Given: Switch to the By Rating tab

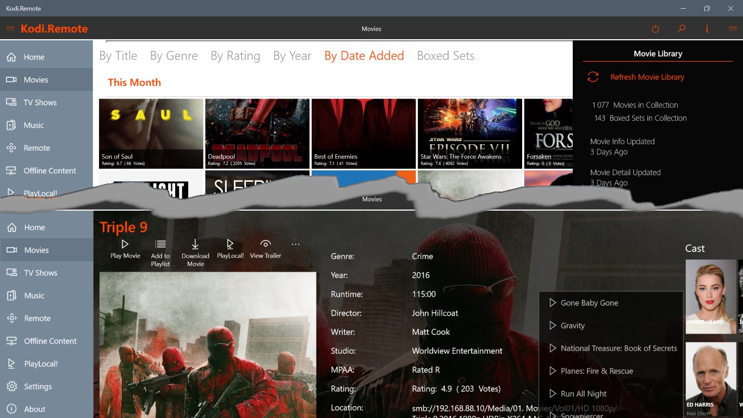Looking at the screenshot, I should click(x=236, y=56).
